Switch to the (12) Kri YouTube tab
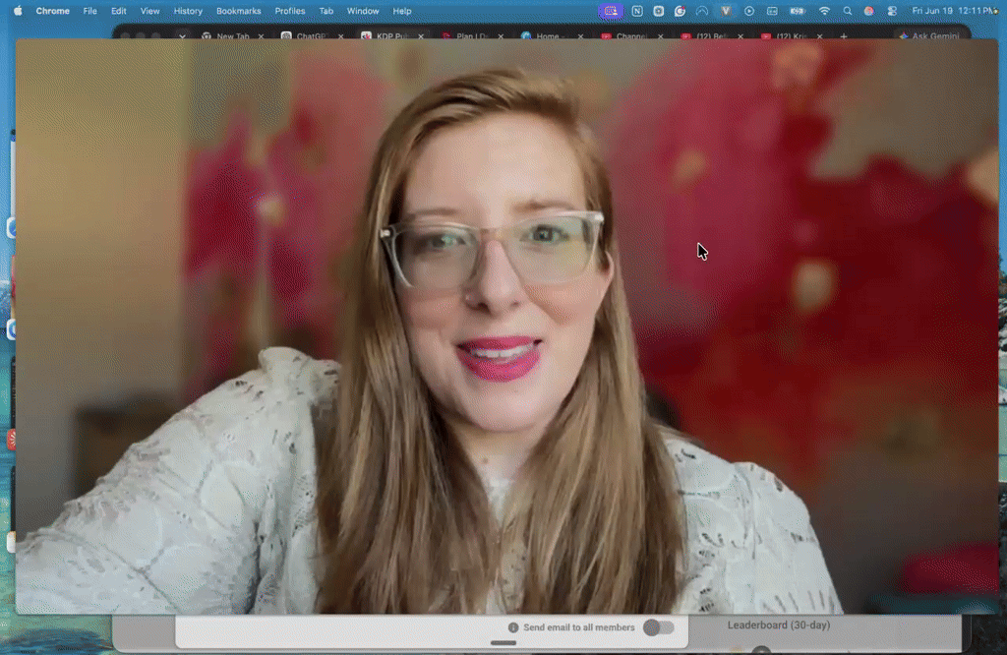 [x=785, y=36]
